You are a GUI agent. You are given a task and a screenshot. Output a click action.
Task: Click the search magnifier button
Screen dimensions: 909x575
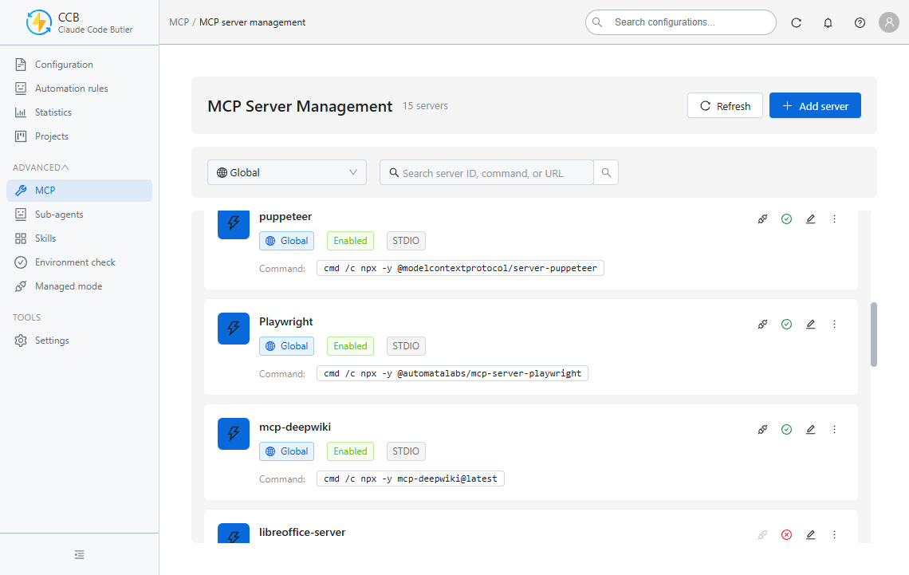[606, 173]
